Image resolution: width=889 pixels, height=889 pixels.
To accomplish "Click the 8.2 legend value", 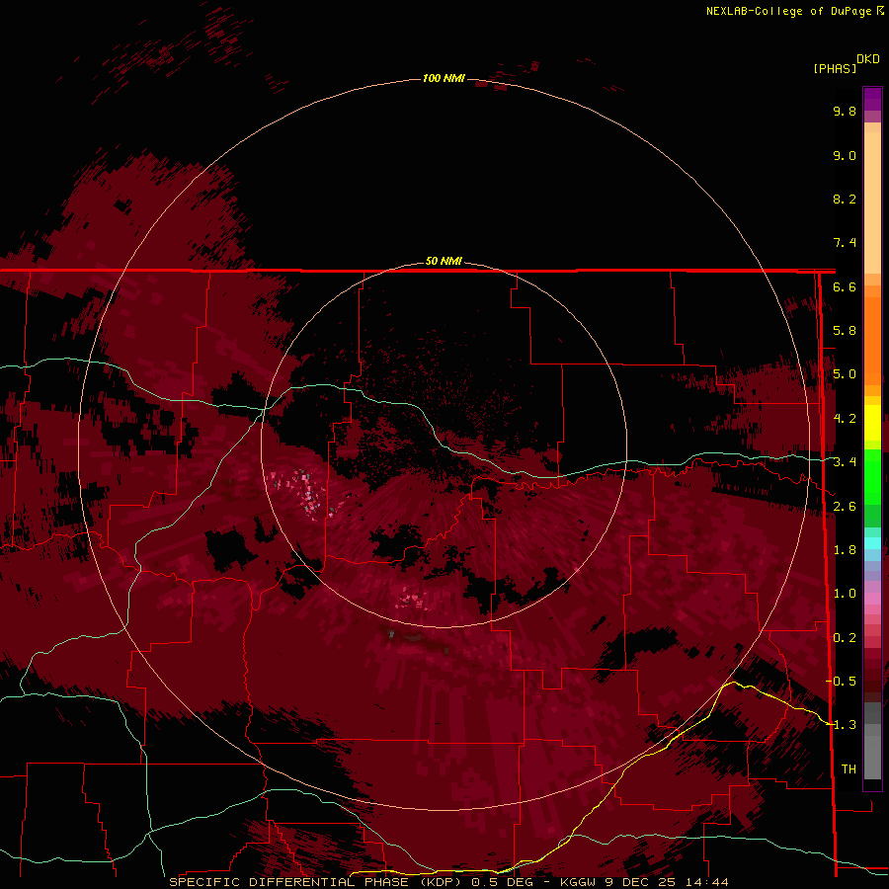I will 845,199.
